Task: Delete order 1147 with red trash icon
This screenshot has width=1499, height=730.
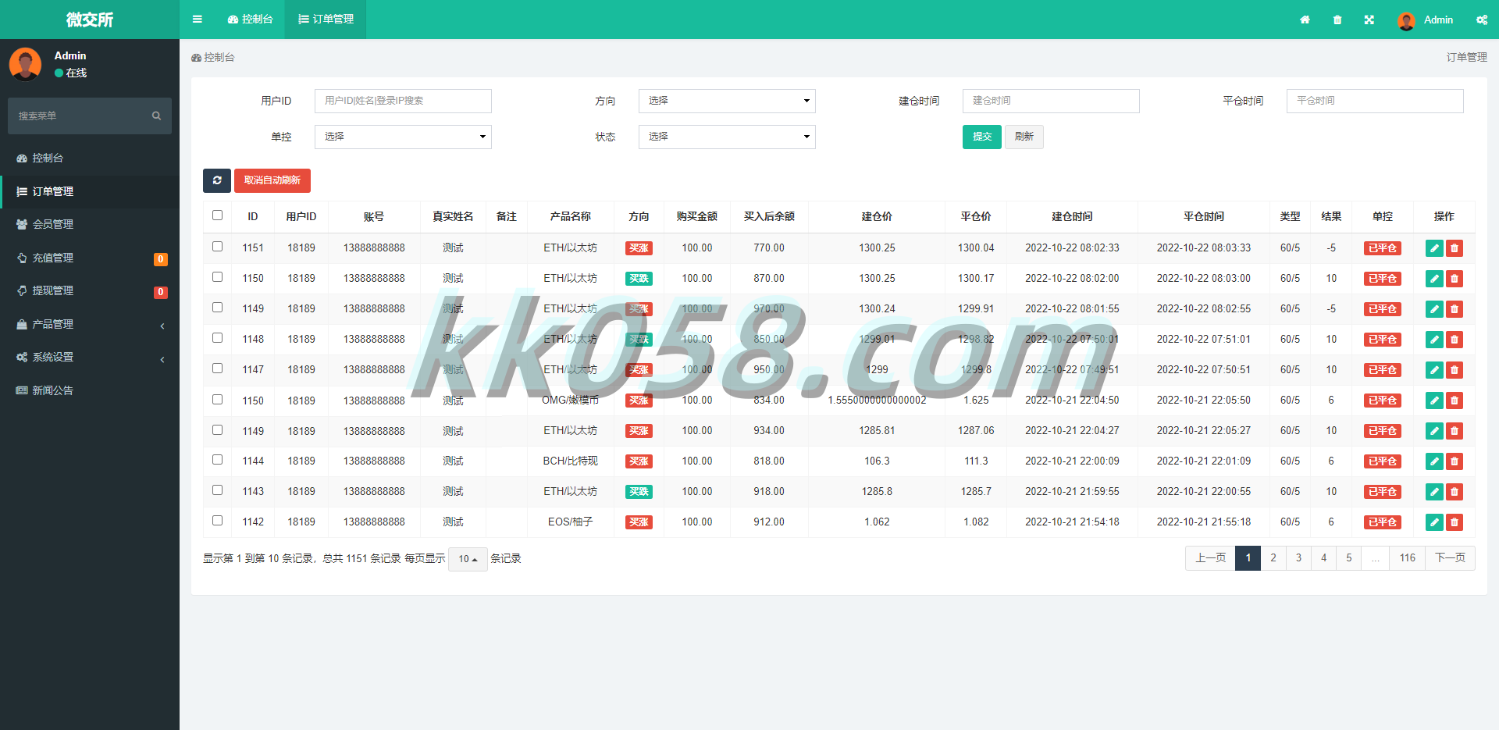Action: pyautogui.click(x=1454, y=370)
